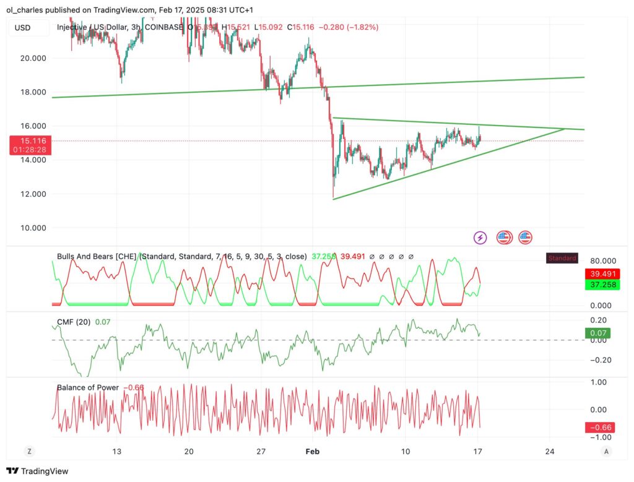Open the Bulls And Bears [CHE] indicator legend

point(97,256)
